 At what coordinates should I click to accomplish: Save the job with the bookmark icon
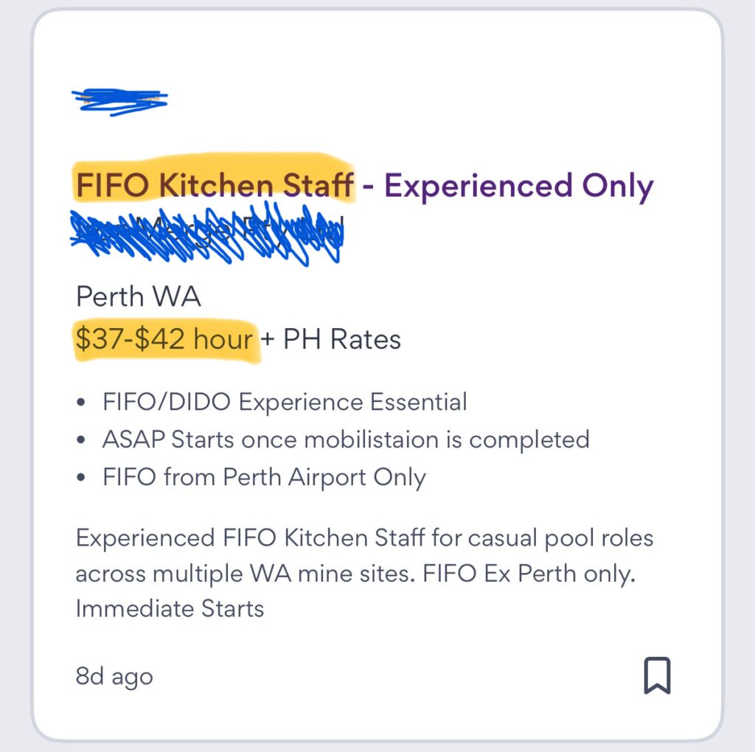pyautogui.click(x=657, y=675)
